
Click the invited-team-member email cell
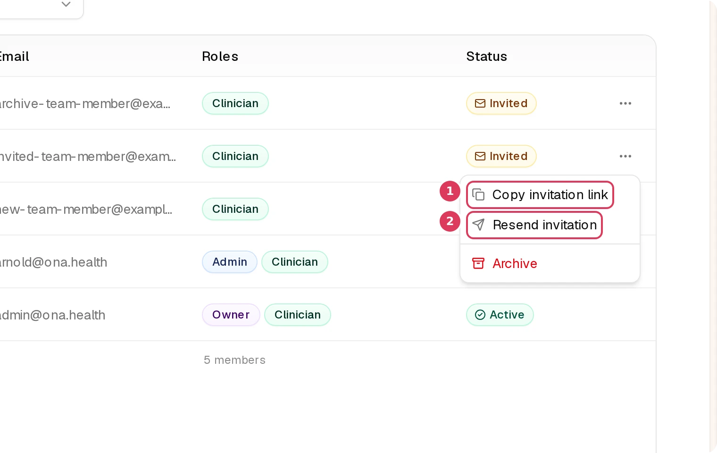[88, 156]
